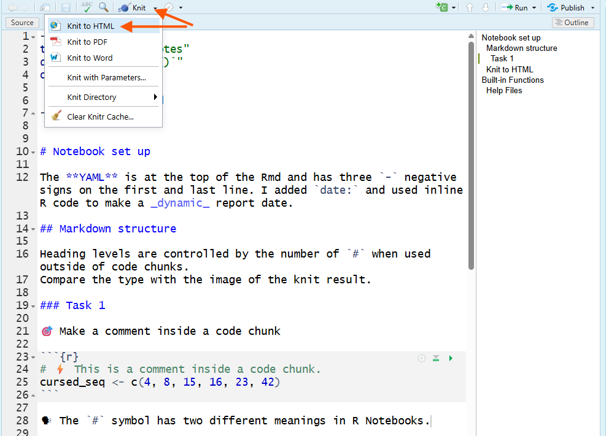Jump to Notebook set up in outline

click(511, 38)
